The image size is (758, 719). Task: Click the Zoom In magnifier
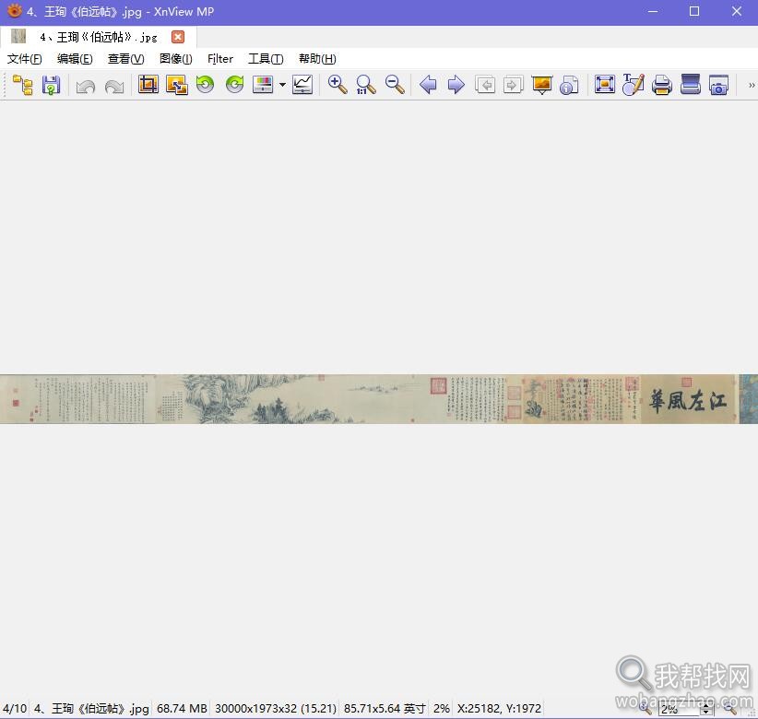pyautogui.click(x=338, y=85)
